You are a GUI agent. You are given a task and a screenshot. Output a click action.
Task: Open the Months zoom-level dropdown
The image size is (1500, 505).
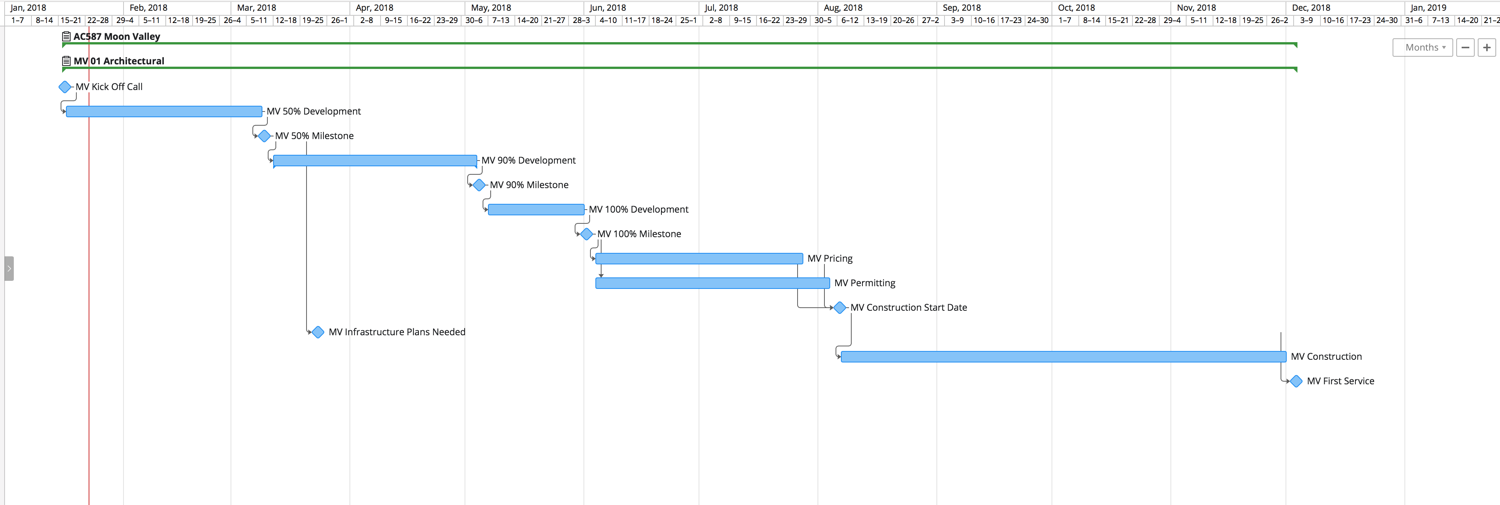click(1422, 48)
